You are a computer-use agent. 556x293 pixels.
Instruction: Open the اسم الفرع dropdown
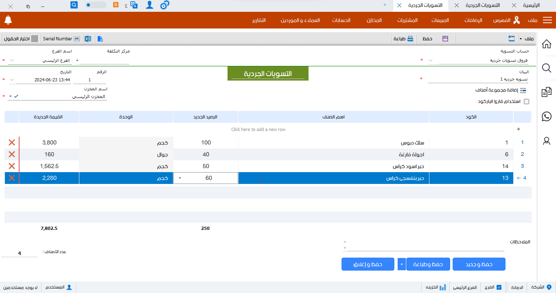pyautogui.click(x=12, y=60)
